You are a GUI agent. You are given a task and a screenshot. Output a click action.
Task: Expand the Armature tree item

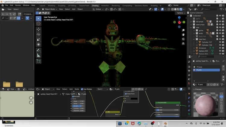194,48
